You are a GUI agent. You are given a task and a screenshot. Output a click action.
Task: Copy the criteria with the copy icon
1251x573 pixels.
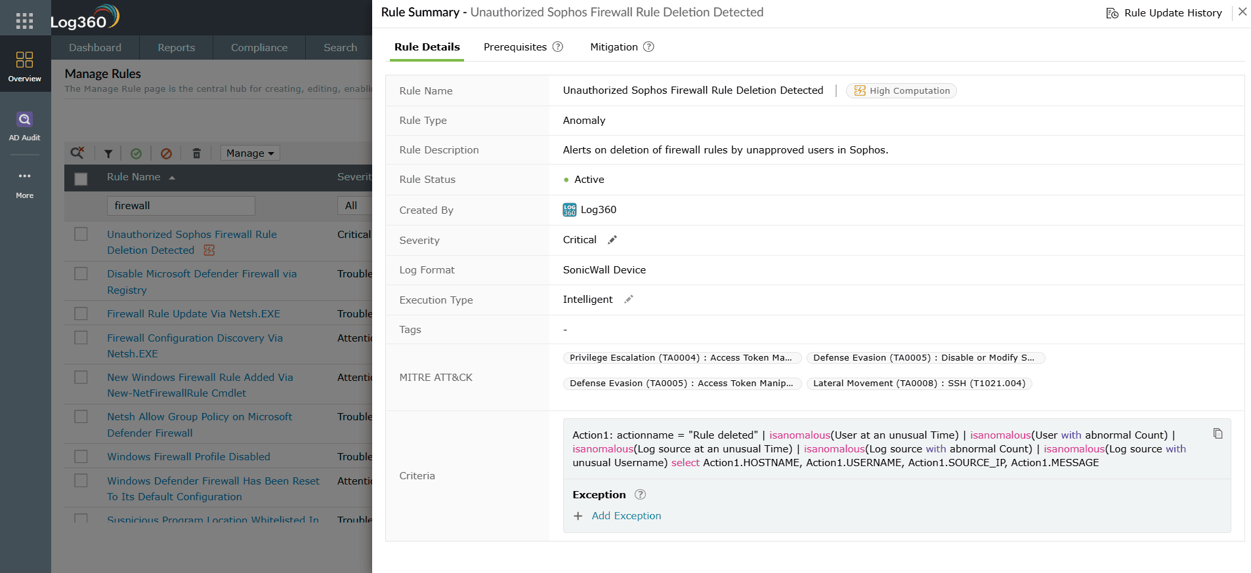coord(1218,433)
